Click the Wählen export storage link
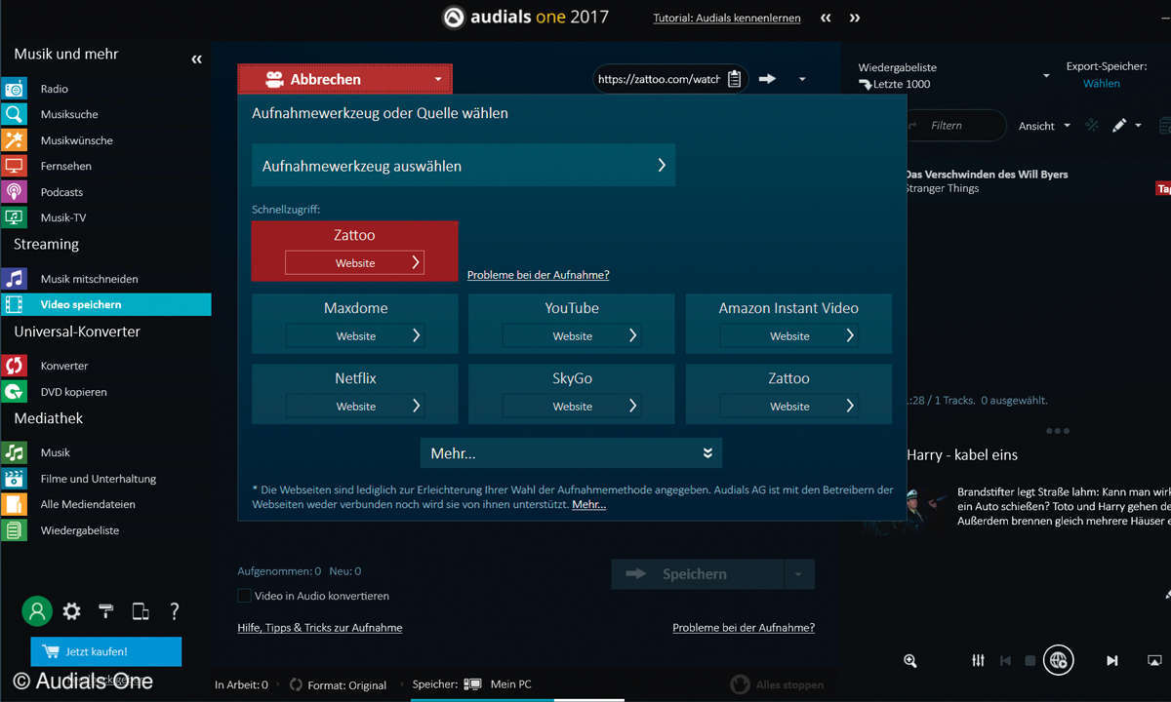This screenshot has width=1171, height=702. pos(1102,84)
